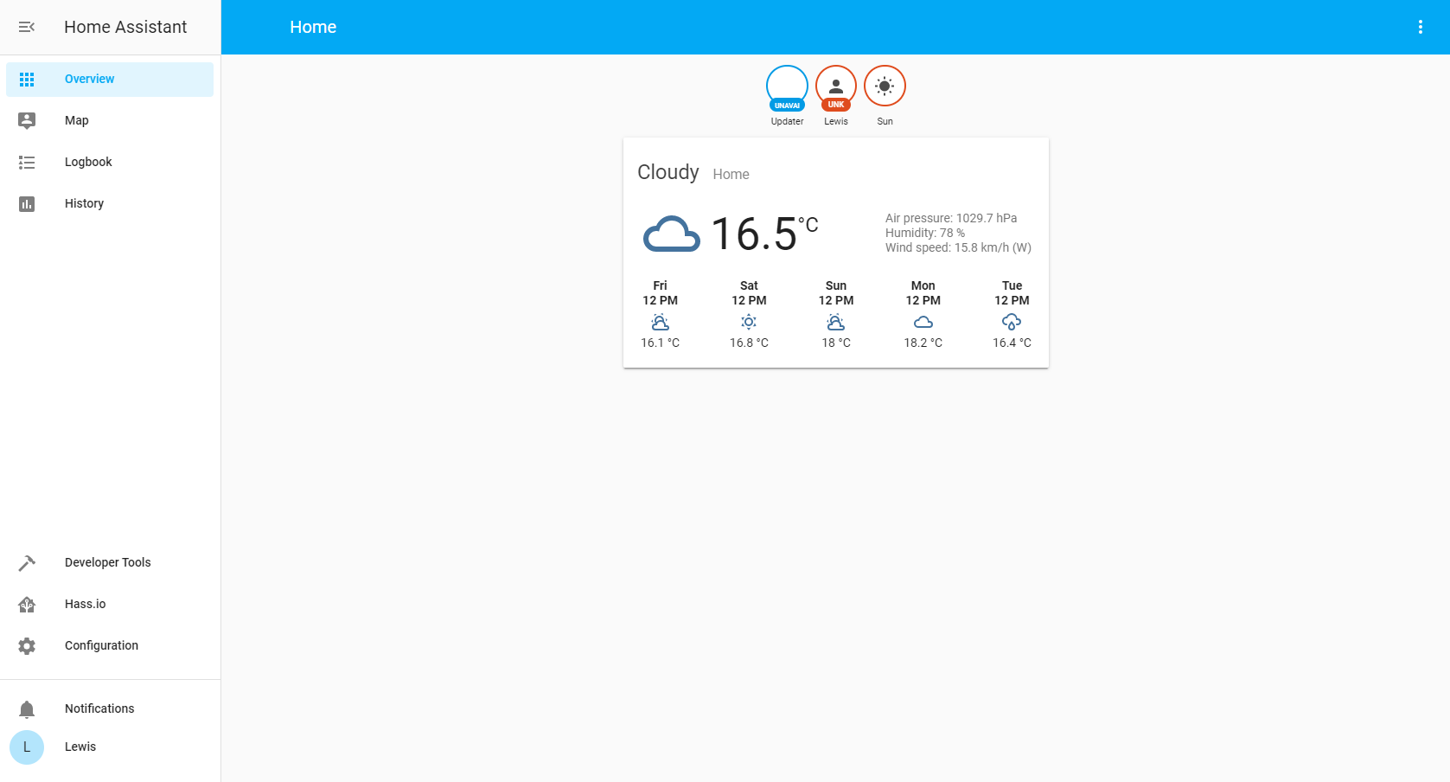1450x782 pixels.
Task: Open the Notifications bell
Action: coord(27,708)
